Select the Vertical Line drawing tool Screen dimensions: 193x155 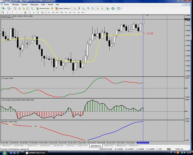click(12, 12)
